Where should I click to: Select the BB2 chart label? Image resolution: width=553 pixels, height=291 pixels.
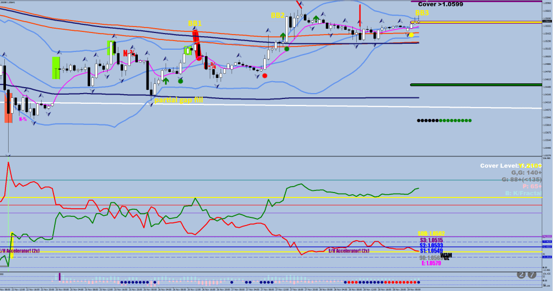click(277, 16)
